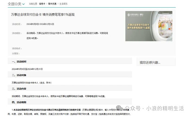
Task: Click the 猜您还感兴趣... sidebar heading
Action: [x=150, y=62]
